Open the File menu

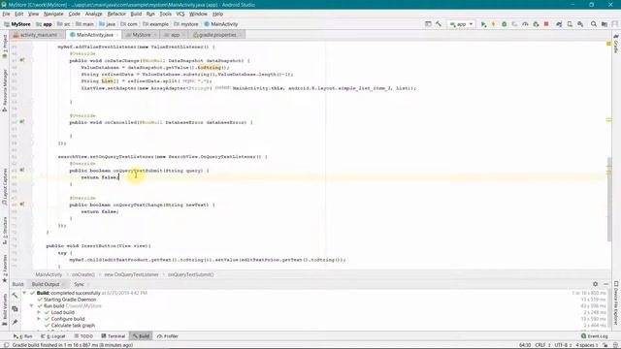pyautogui.click(x=7, y=14)
